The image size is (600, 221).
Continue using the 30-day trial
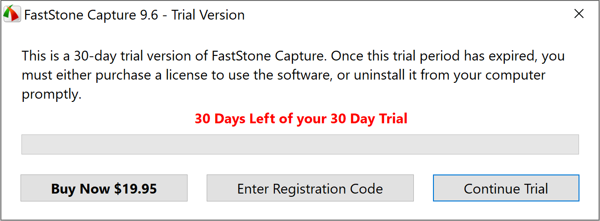(506, 188)
